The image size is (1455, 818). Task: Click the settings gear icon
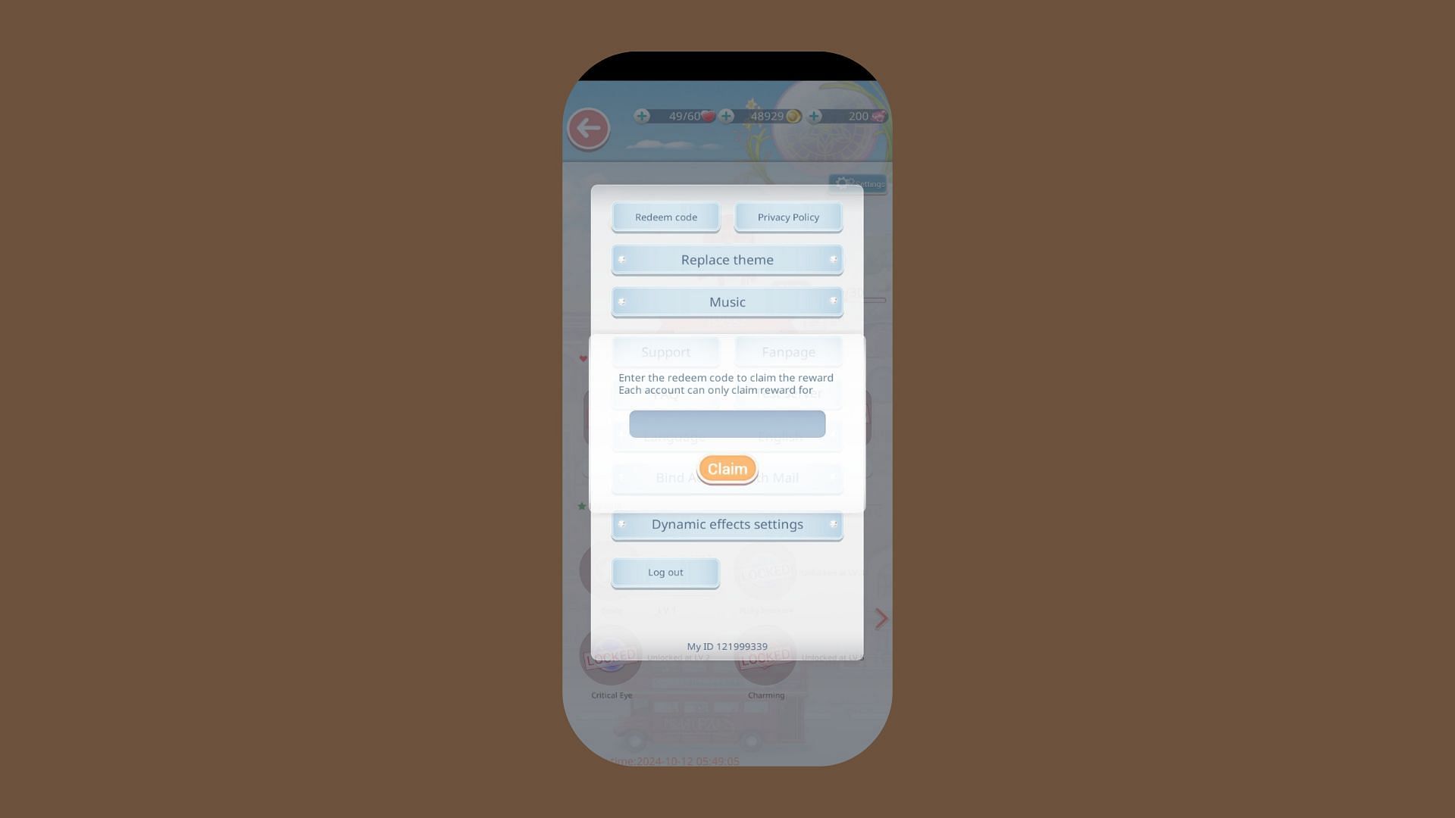[x=843, y=183]
